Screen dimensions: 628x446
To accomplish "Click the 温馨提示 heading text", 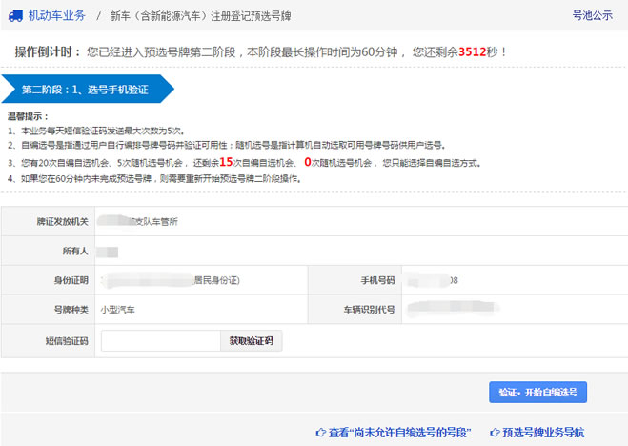I will pyautogui.click(x=28, y=116).
